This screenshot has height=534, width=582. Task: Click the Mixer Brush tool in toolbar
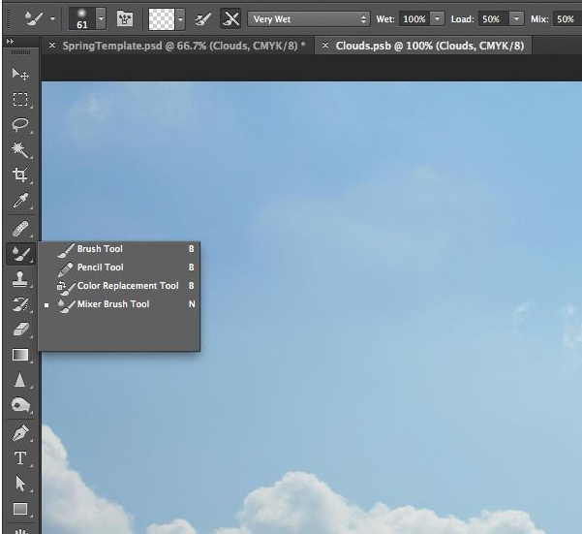click(x=20, y=254)
